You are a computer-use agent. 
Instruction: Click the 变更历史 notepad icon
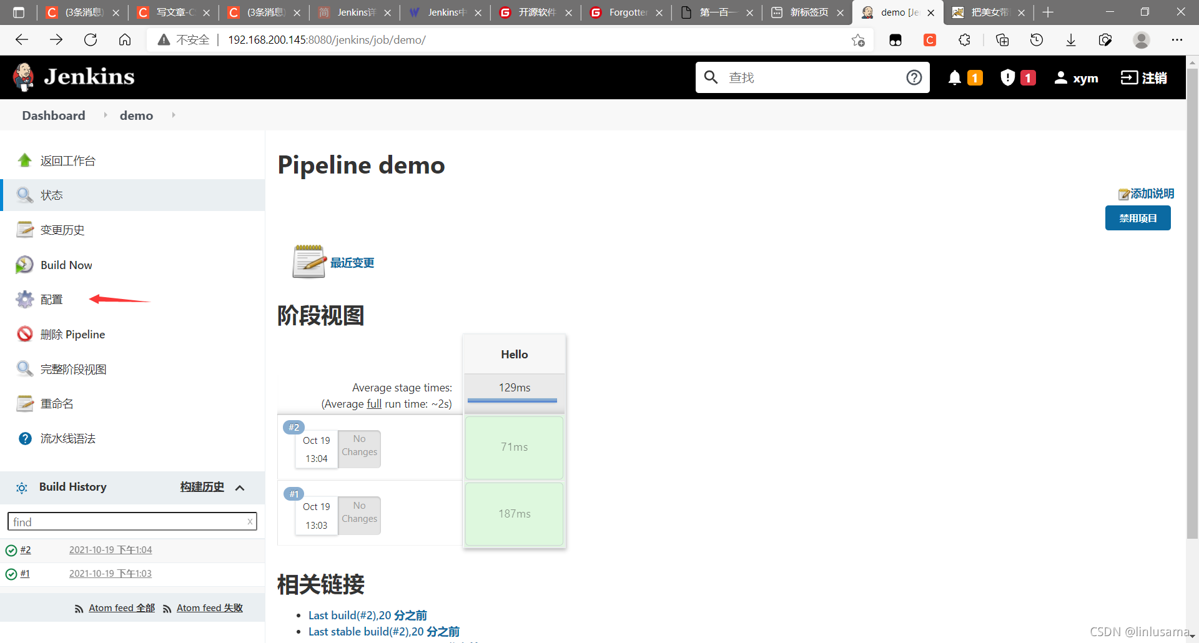pyautogui.click(x=24, y=230)
